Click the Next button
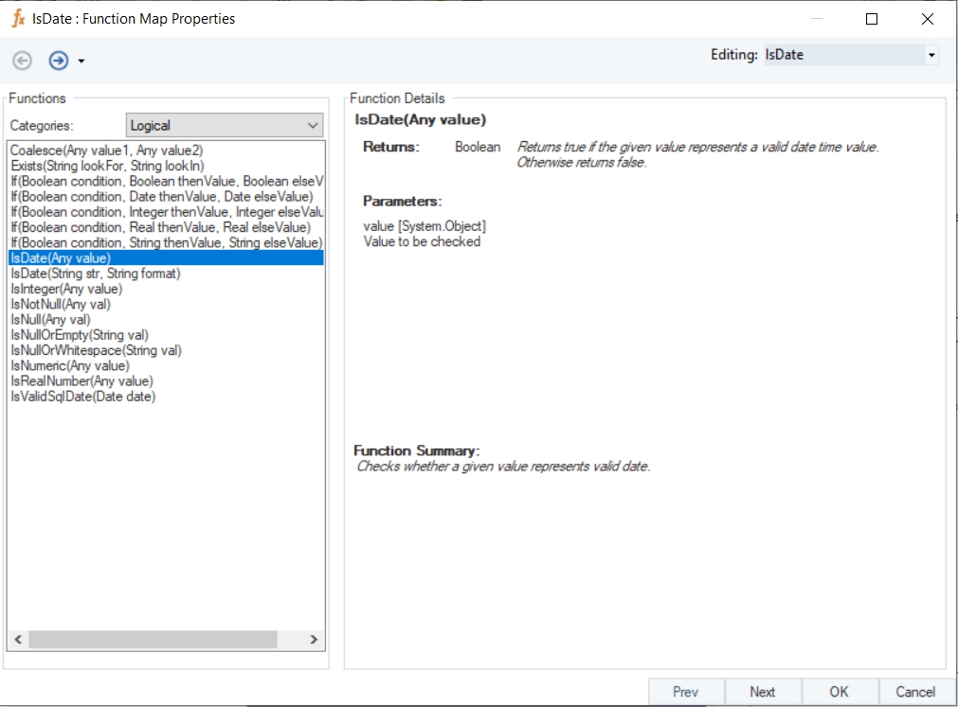958x707 pixels. pyautogui.click(x=762, y=692)
